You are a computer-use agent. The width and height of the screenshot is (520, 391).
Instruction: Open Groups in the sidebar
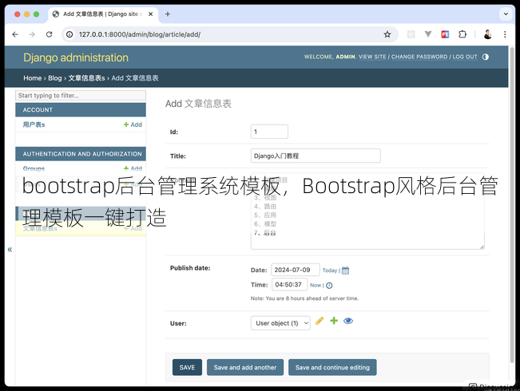point(34,168)
